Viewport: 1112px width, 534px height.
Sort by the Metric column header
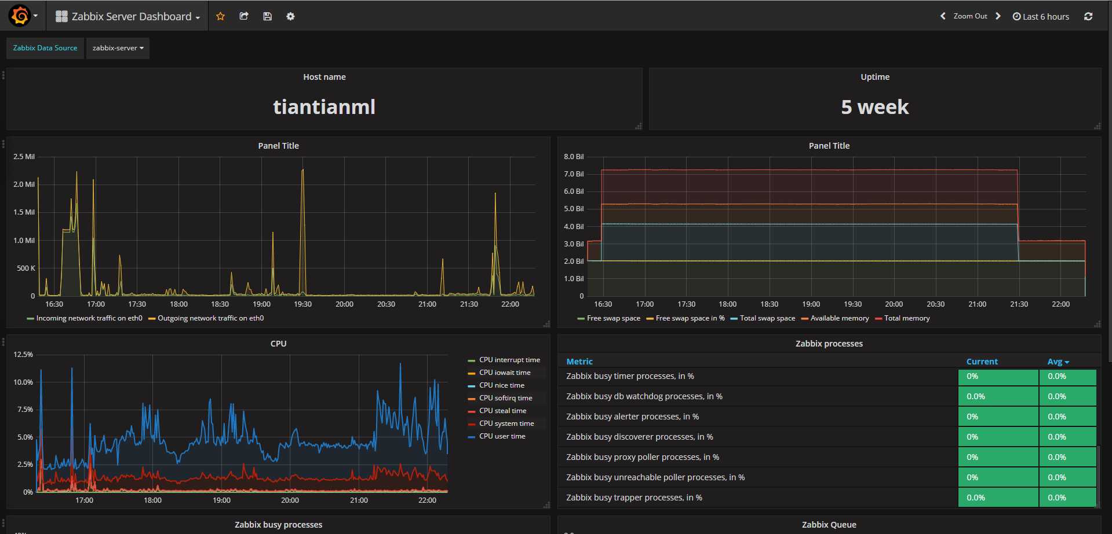pos(579,362)
